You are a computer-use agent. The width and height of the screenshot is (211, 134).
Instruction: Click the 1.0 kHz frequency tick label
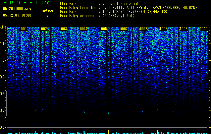[x=3, y=60]
